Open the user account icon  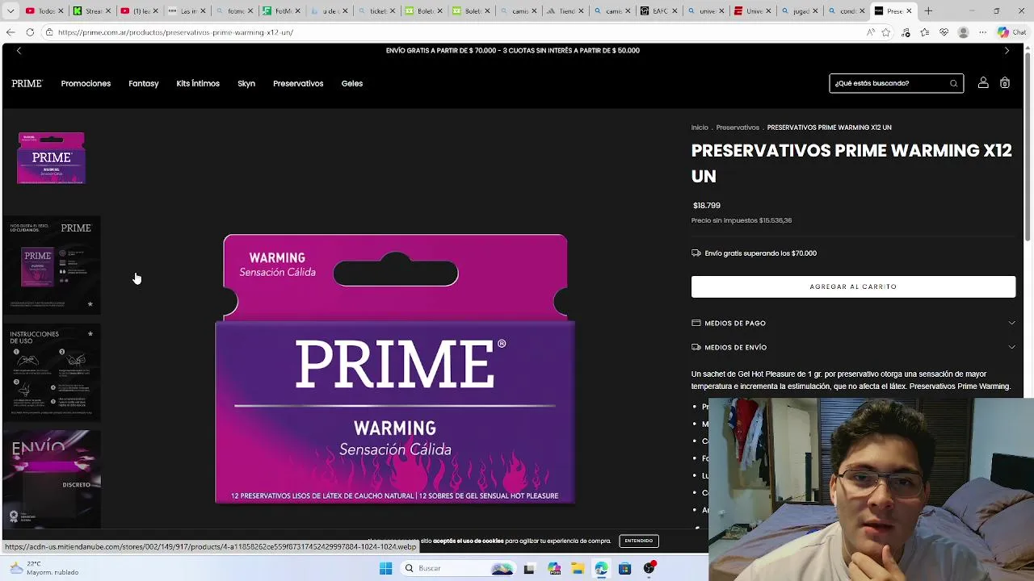983,83
